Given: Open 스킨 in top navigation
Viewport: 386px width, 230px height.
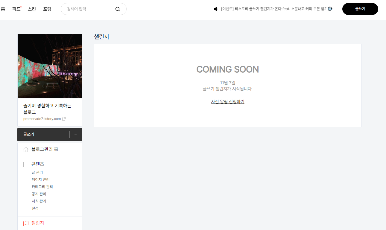Looking at the screenshot, I should [32, 9].
